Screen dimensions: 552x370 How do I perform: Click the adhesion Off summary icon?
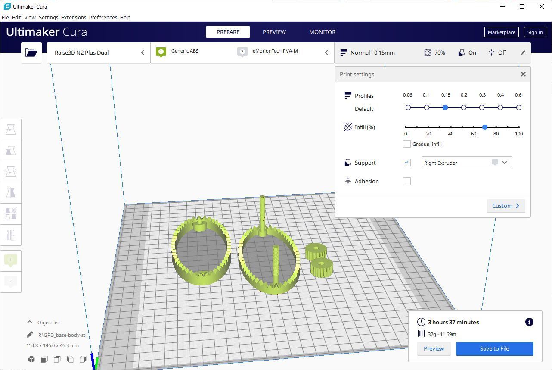491,53
